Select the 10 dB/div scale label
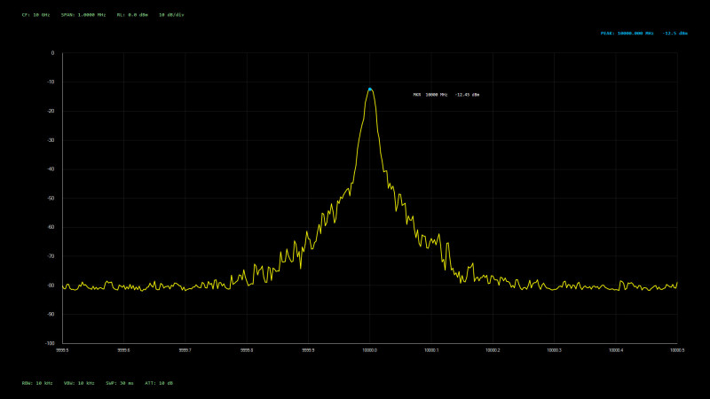The width and height of the screenshot is (710, 399). 171,15
